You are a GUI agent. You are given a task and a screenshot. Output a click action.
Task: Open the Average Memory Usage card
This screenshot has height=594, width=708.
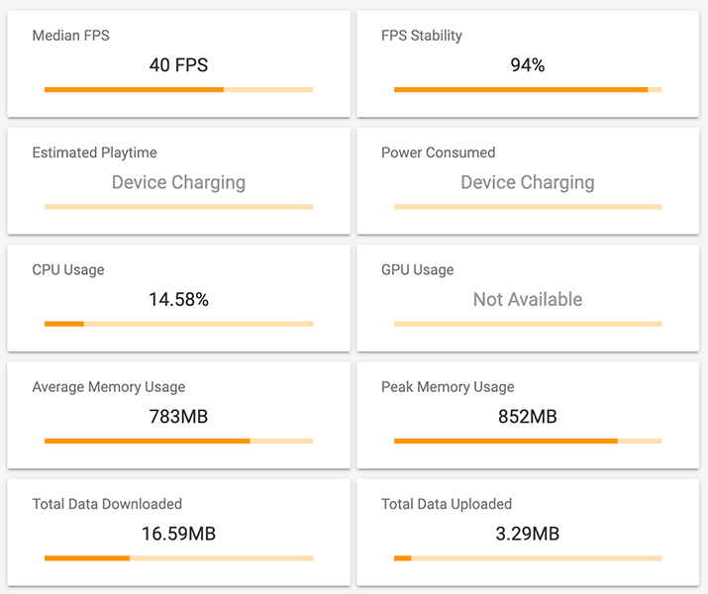[x=179, y=415]
